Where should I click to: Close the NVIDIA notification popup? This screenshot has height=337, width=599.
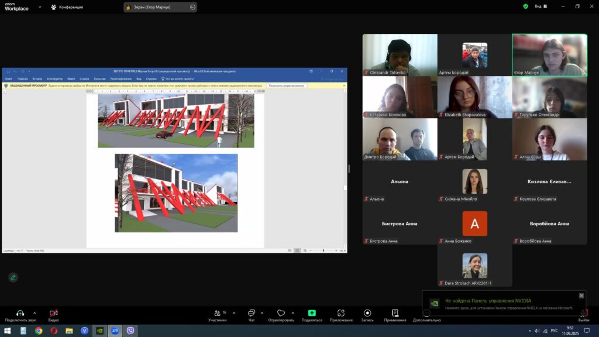pyautogui.click(x=581, y=295)
